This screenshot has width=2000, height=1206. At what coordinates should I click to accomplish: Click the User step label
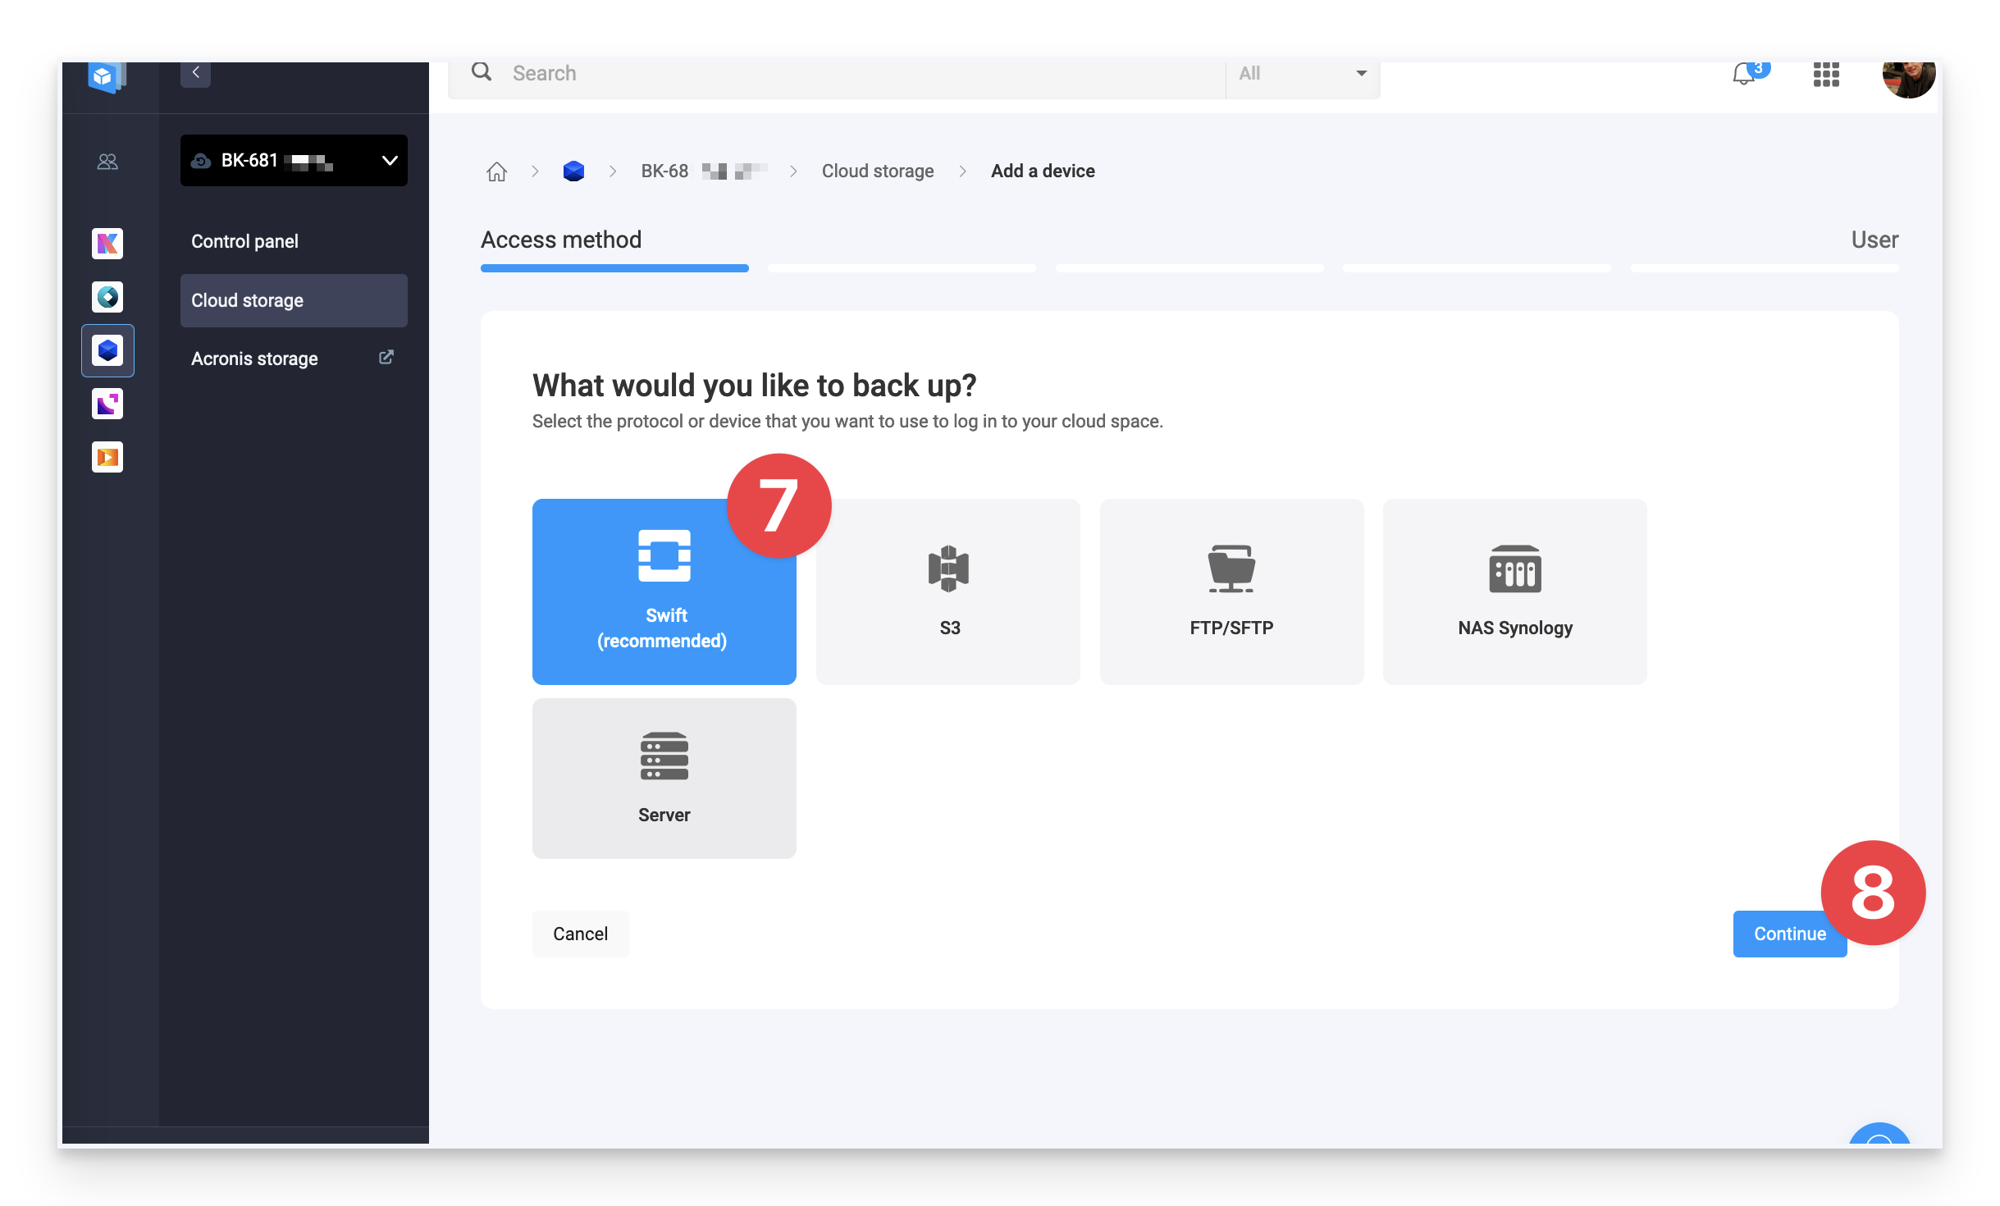pos(1874,240)
